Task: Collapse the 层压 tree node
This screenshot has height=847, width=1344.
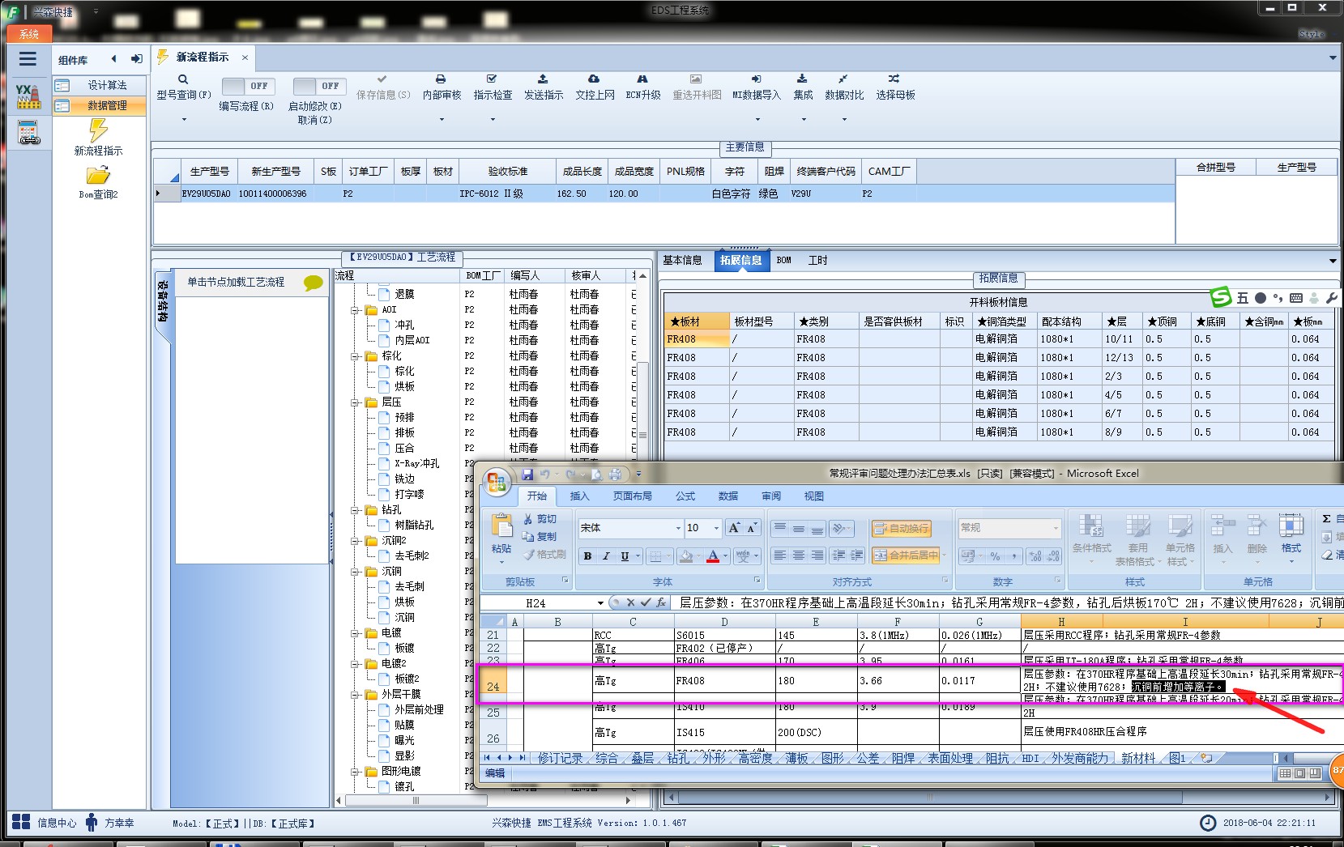Action: coord(355,402)
